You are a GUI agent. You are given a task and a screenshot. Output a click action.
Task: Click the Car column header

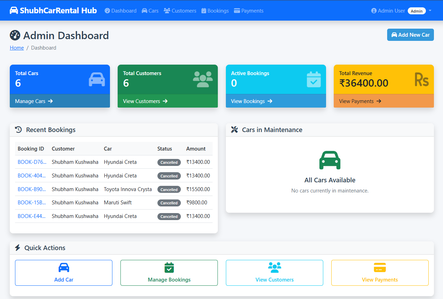click(x=108, y=149)
